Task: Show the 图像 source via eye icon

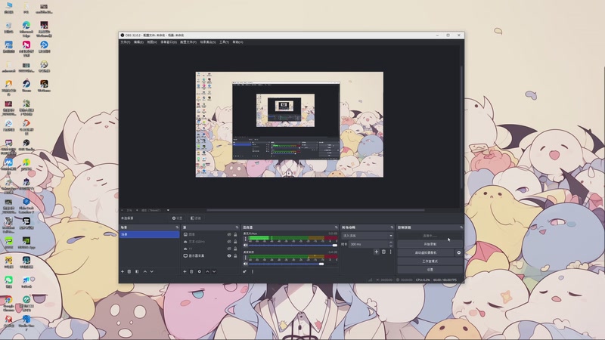Action: tap(229, 234)
